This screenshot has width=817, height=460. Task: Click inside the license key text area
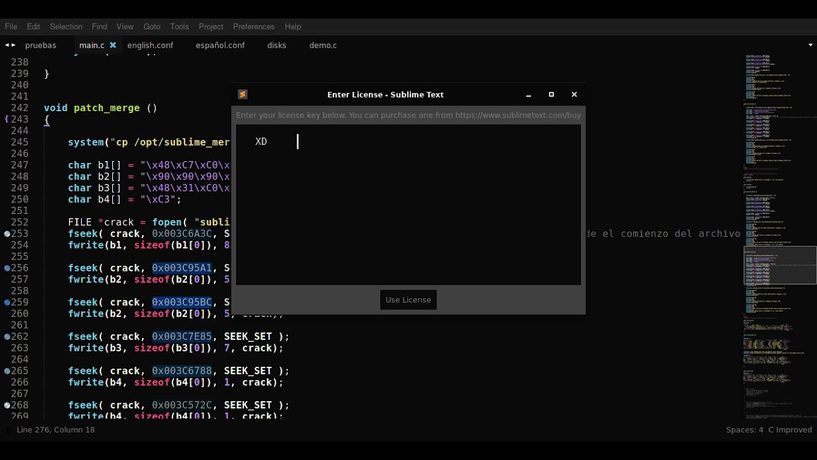(408, 204)
